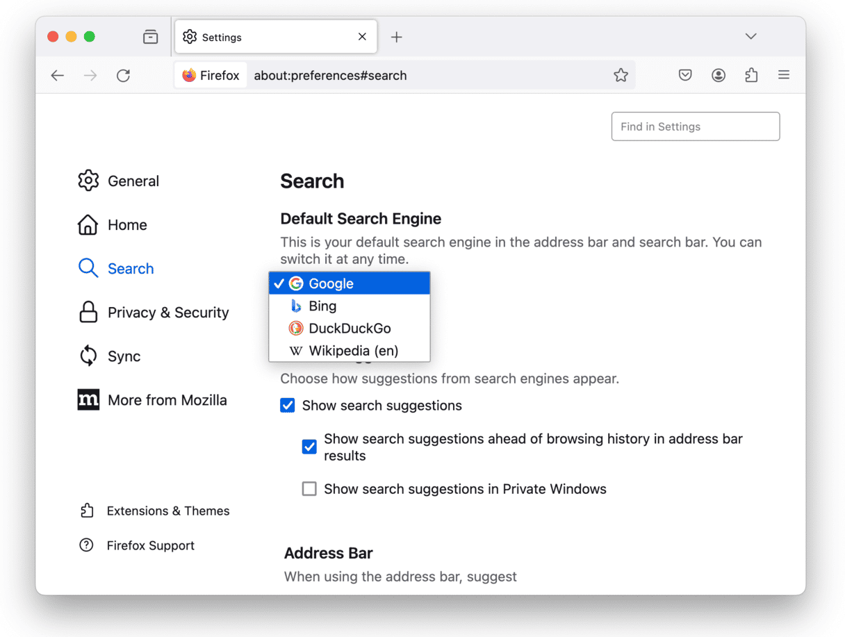Image resolution: width=845 pixels, height=637 pixels.
Task: Open the Firefox account profile icon
Action: point(719,75)
